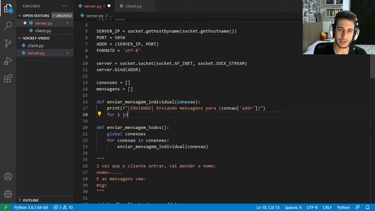Click 'def enviar_mensagem_todos():' line
The image size is (375, 211).
133,128
